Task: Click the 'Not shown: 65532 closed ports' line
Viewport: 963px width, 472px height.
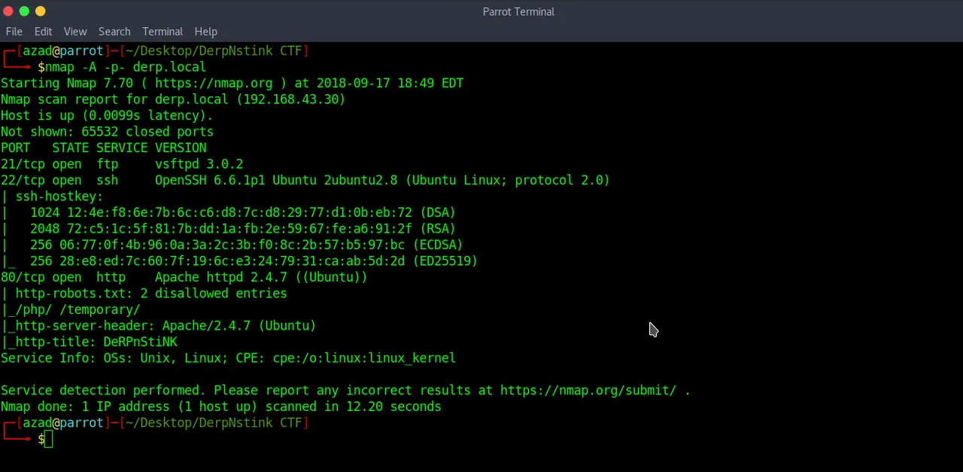Action: (107, 132)
